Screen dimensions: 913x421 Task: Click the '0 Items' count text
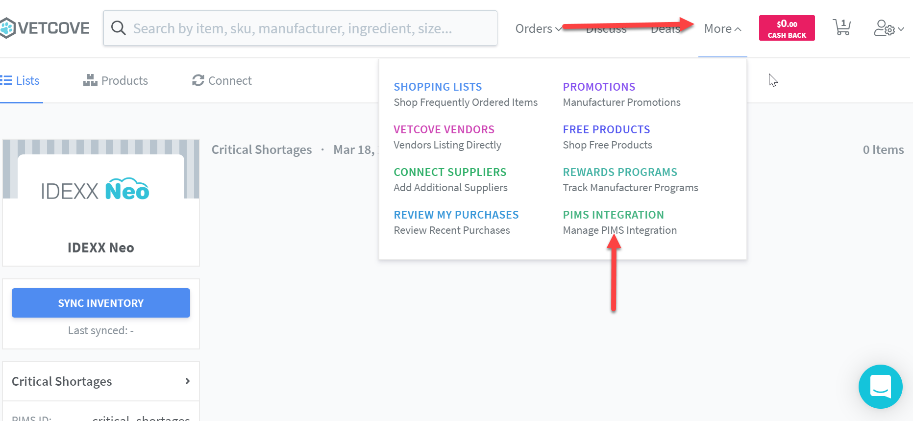tap(883, 149)
